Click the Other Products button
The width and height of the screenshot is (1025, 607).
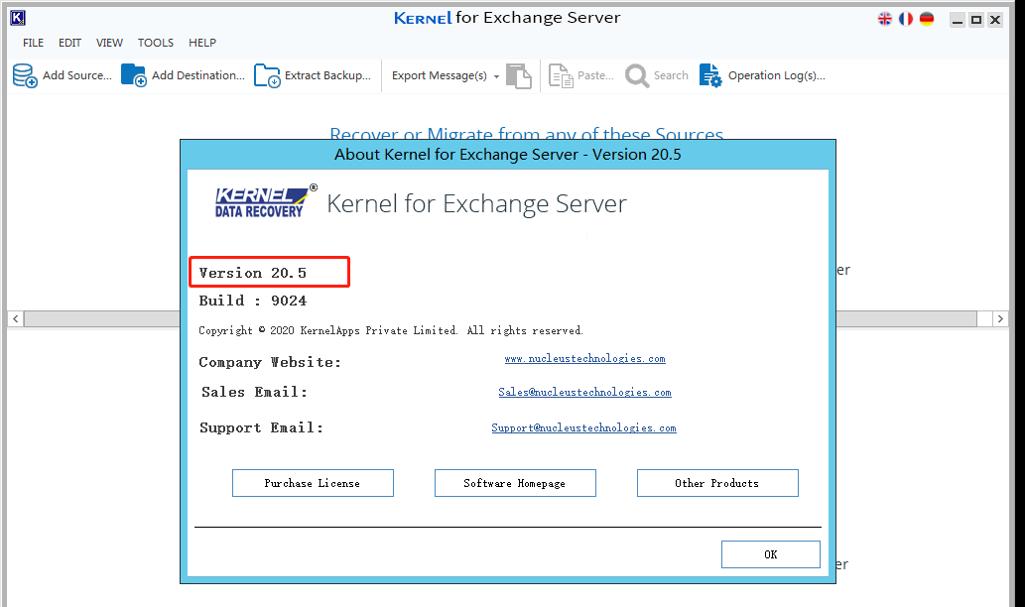[x=717, y=483]
